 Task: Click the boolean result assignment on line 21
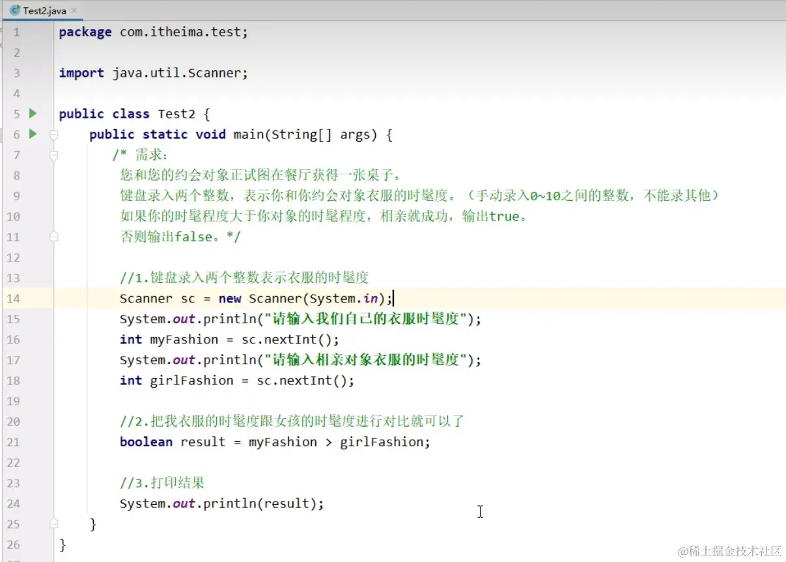tap(275, 442)
